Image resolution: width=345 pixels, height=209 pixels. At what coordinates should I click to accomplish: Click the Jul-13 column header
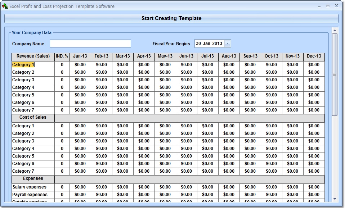click(208, 57)
